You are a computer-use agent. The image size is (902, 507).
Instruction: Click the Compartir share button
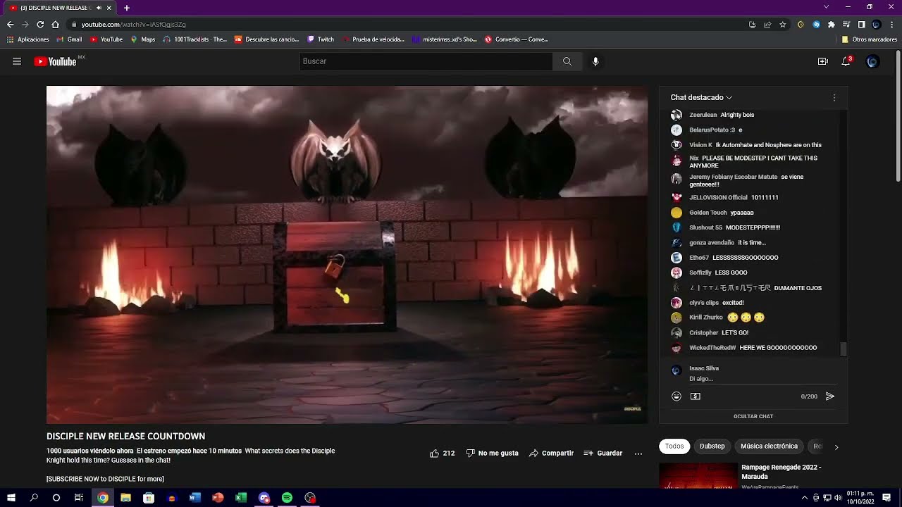pos(551,453)
